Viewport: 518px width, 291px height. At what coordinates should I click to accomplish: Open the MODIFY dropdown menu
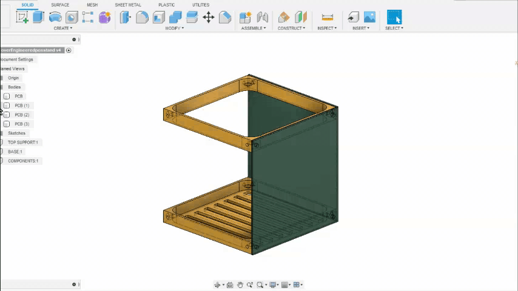(175, 28)
